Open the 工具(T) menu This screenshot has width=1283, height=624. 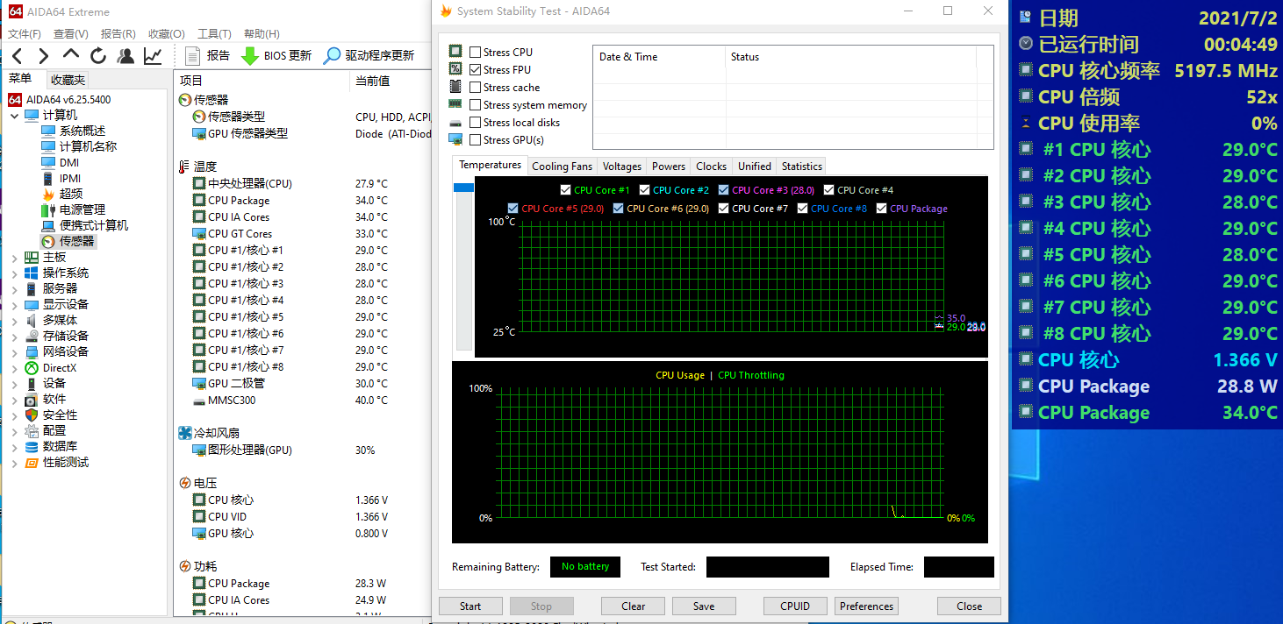[214, 34]
